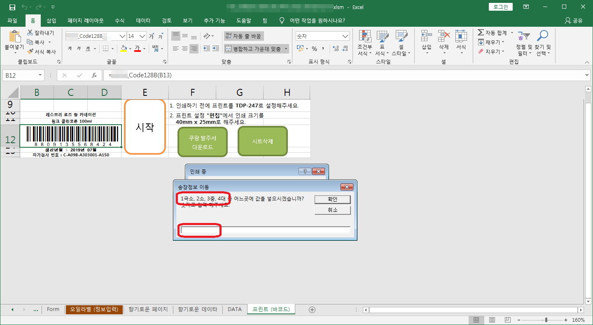
Task: Open the 삽입 (Insert) ribbon tab
Action: click(x=51, y=21)
